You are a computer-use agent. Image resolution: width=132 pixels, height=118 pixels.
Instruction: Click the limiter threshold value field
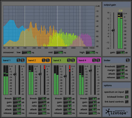coord(121,67)
